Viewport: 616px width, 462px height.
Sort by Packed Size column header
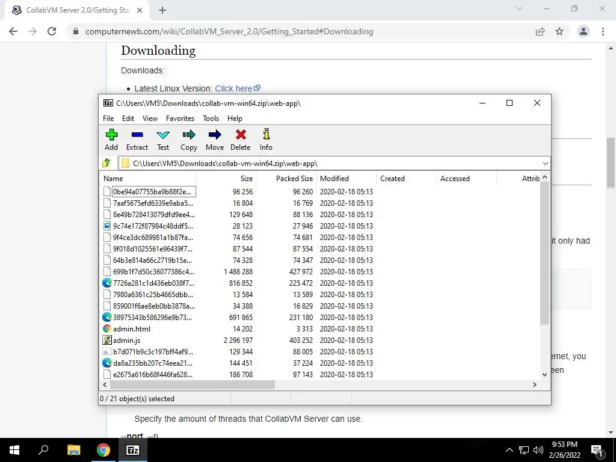(286, 178)
